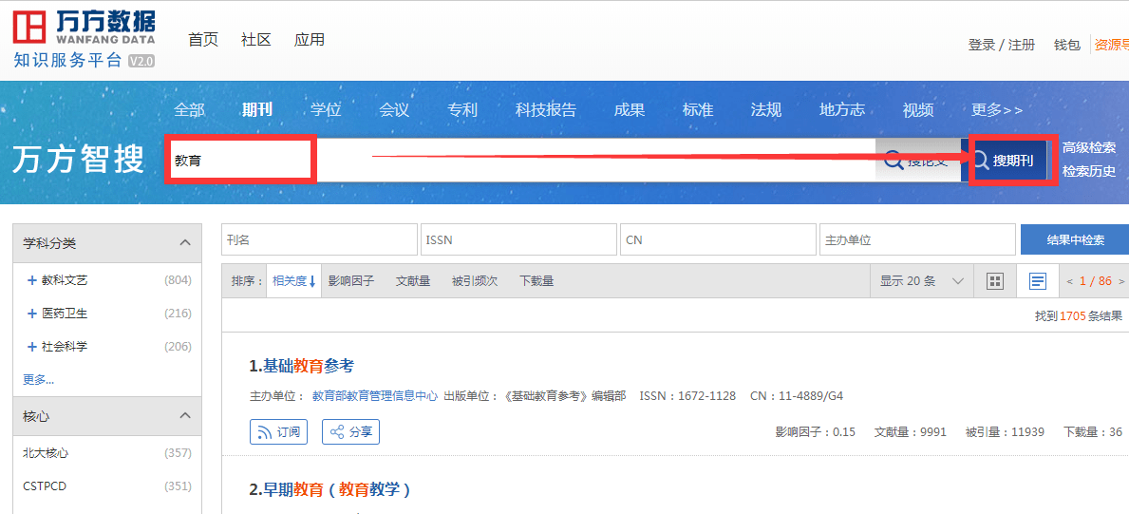
Task: Open the journal 1.基础教育参考
Action: [302, 366]
